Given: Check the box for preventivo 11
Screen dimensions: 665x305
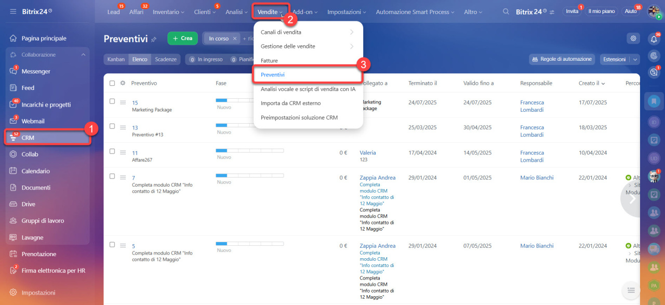Looking at the screenshot, I should [112, 151].
